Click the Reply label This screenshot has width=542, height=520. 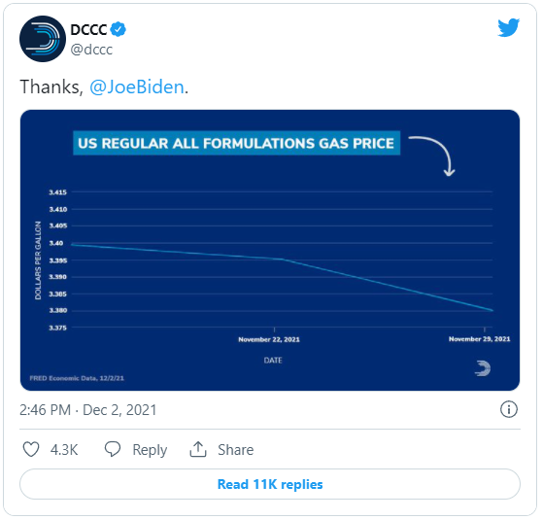150,450
